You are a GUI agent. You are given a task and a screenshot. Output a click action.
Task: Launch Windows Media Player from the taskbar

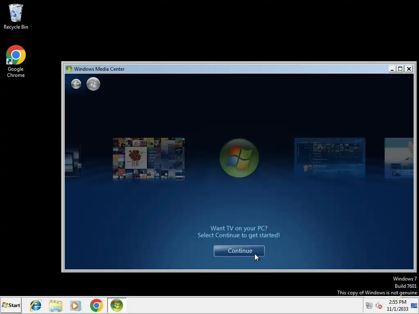76,305
